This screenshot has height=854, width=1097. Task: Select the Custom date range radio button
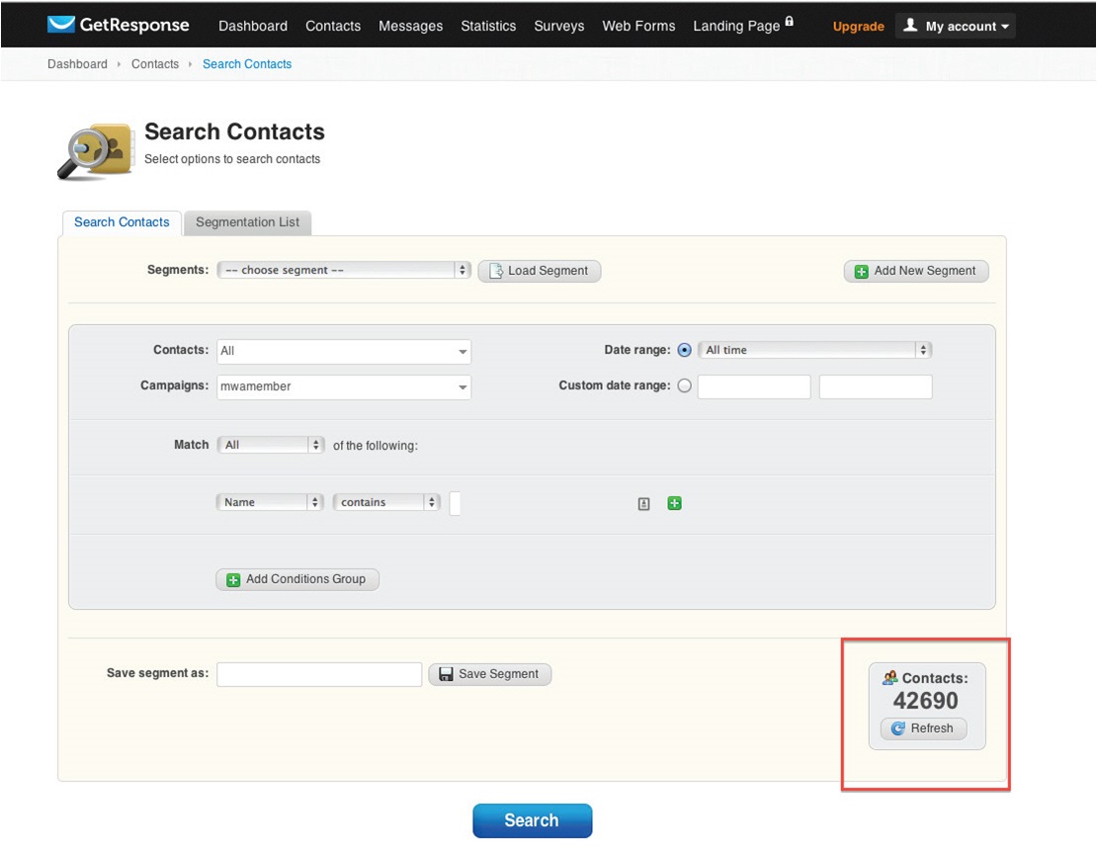pos(685,385)
